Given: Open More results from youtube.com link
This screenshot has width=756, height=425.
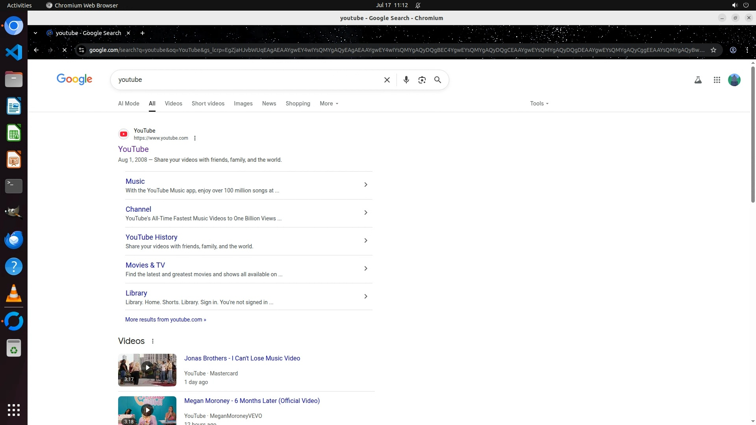Looking at the screenshot, I should (165, 320).
